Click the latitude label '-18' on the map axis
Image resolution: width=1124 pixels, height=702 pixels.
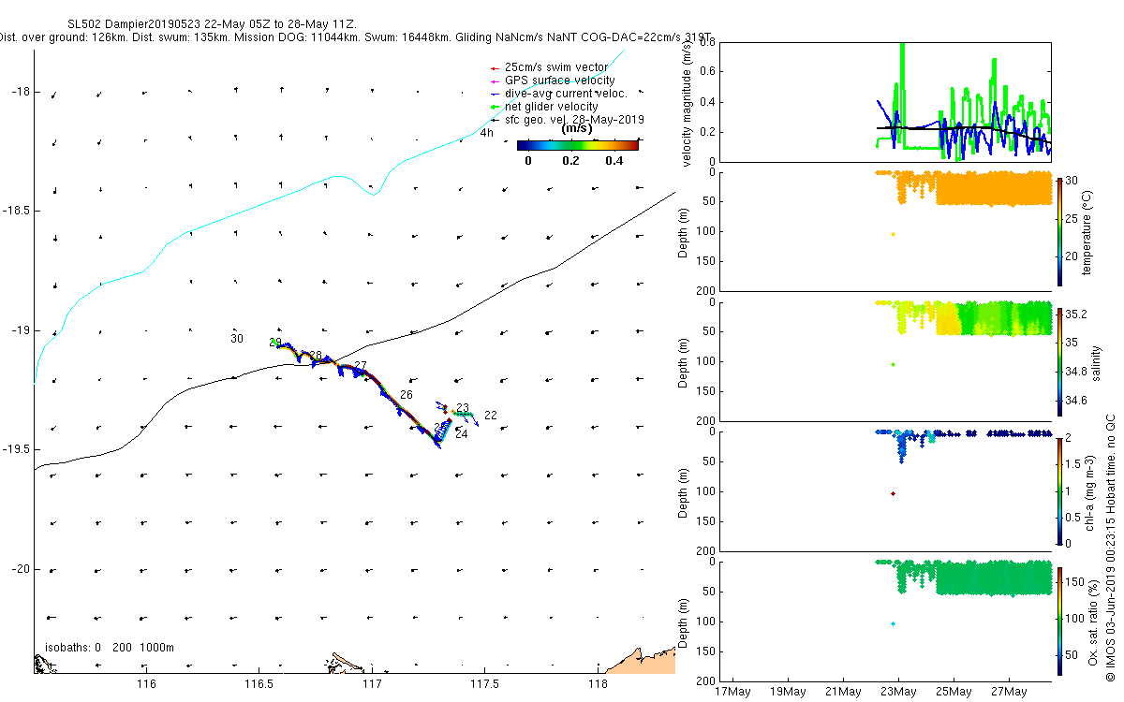[x=20, y=92]
